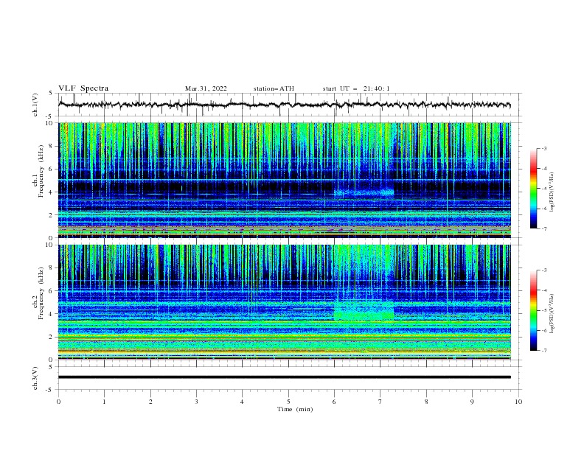Image resolution: width=584 pixels, height=451 pixels.
Task: Click the time axis tick label '5'
Action: 288,402
